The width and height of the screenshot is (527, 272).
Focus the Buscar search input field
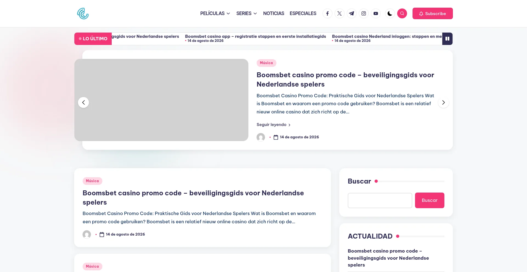tap(380, 201)
